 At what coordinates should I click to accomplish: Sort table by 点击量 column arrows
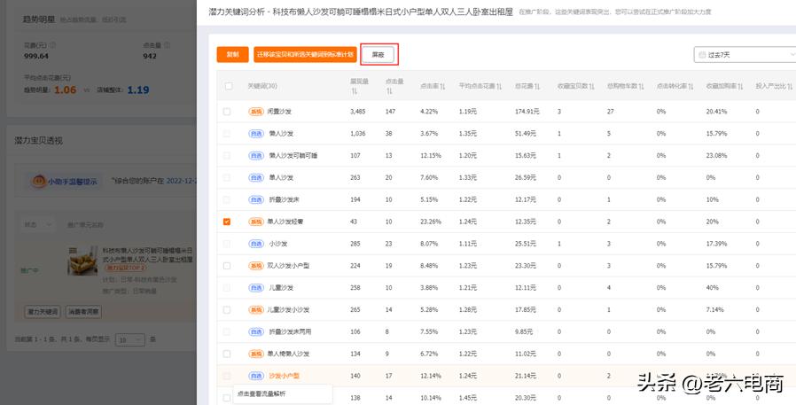(389, 91)
